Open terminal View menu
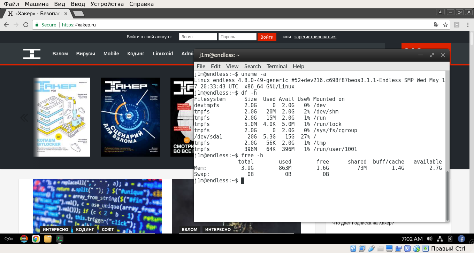Image resolution: width=474 pixels, height=253 pixels. click(232, 66)
